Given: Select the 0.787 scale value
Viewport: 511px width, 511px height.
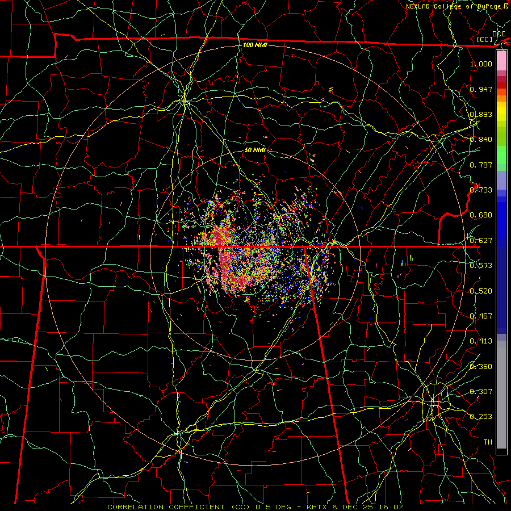Looking at the screenshot, I should pos(481,165).
